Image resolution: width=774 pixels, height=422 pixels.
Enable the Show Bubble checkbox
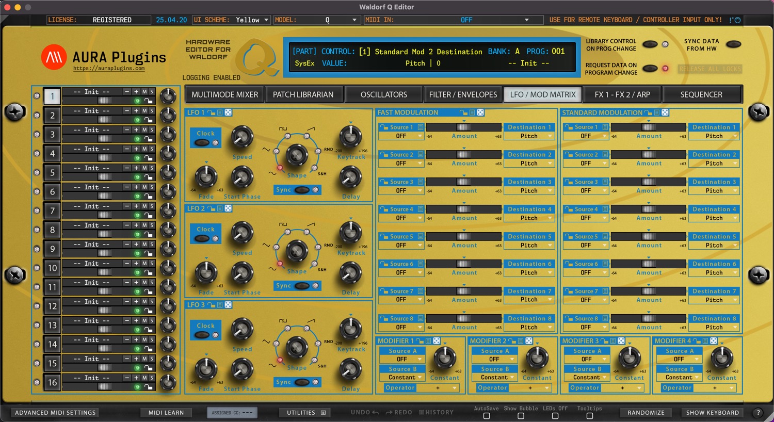(521, 416)
